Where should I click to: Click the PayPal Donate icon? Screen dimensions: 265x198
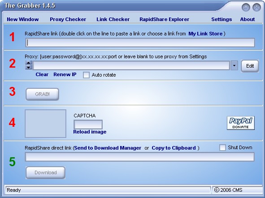pos(241,123)
